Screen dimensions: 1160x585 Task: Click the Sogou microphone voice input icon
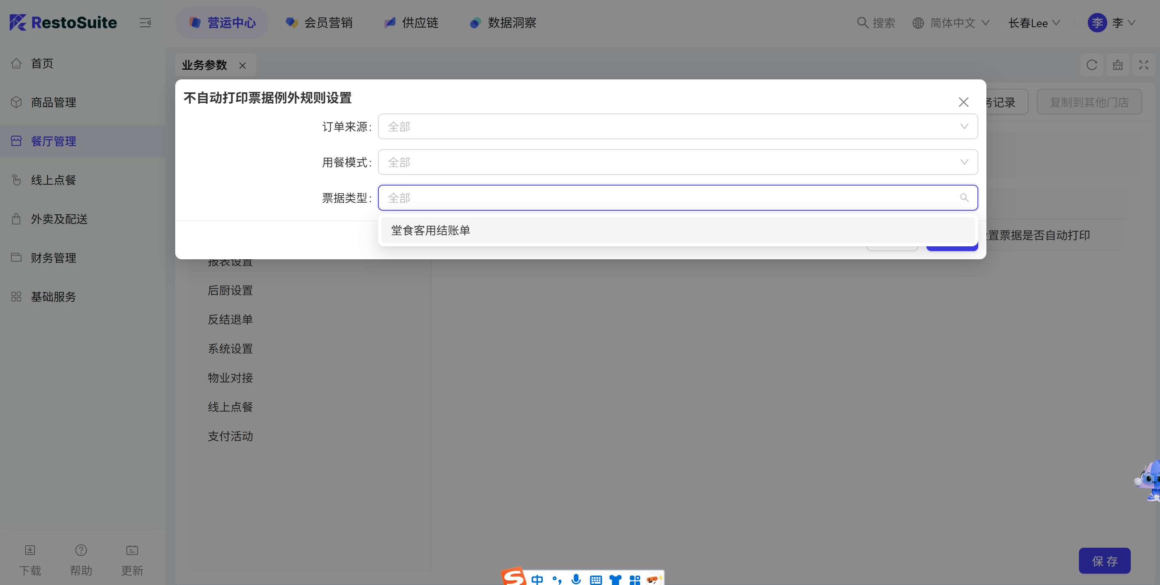pyautogui.click(x=576, y=579)
